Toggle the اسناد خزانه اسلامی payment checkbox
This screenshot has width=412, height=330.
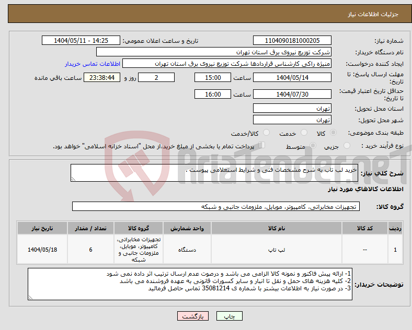coord(262,145)
